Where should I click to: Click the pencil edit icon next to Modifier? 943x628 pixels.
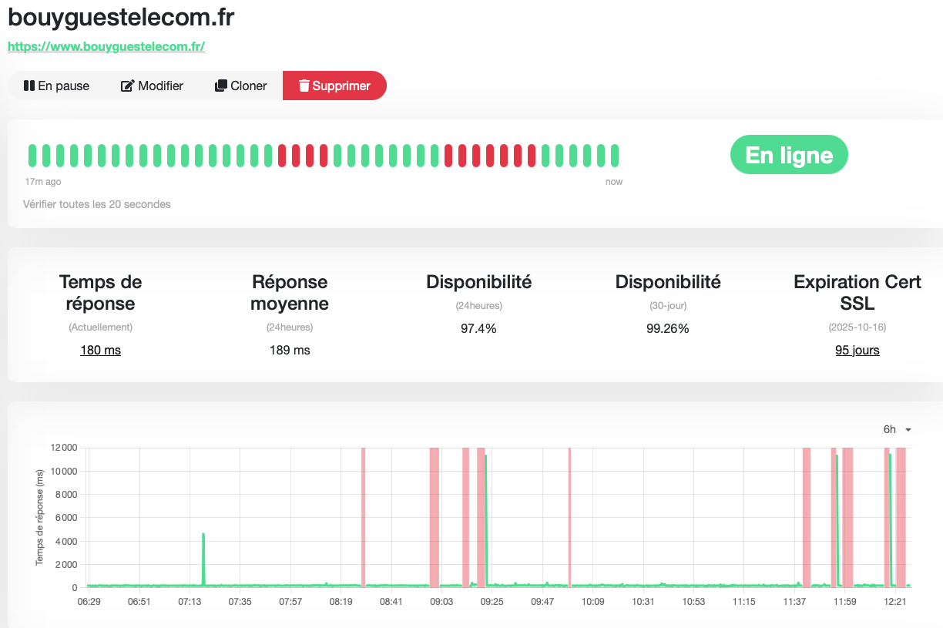(128, 86)
